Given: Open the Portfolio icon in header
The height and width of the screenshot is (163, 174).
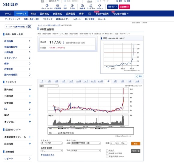Looking at the screenshot, I should [x=47, y=5].
